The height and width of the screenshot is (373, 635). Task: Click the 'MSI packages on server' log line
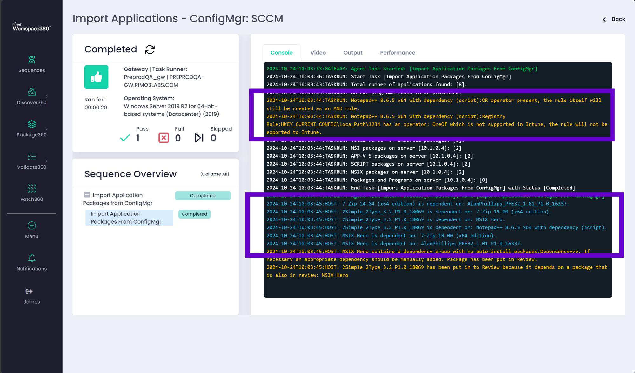[x=364, y=148]
